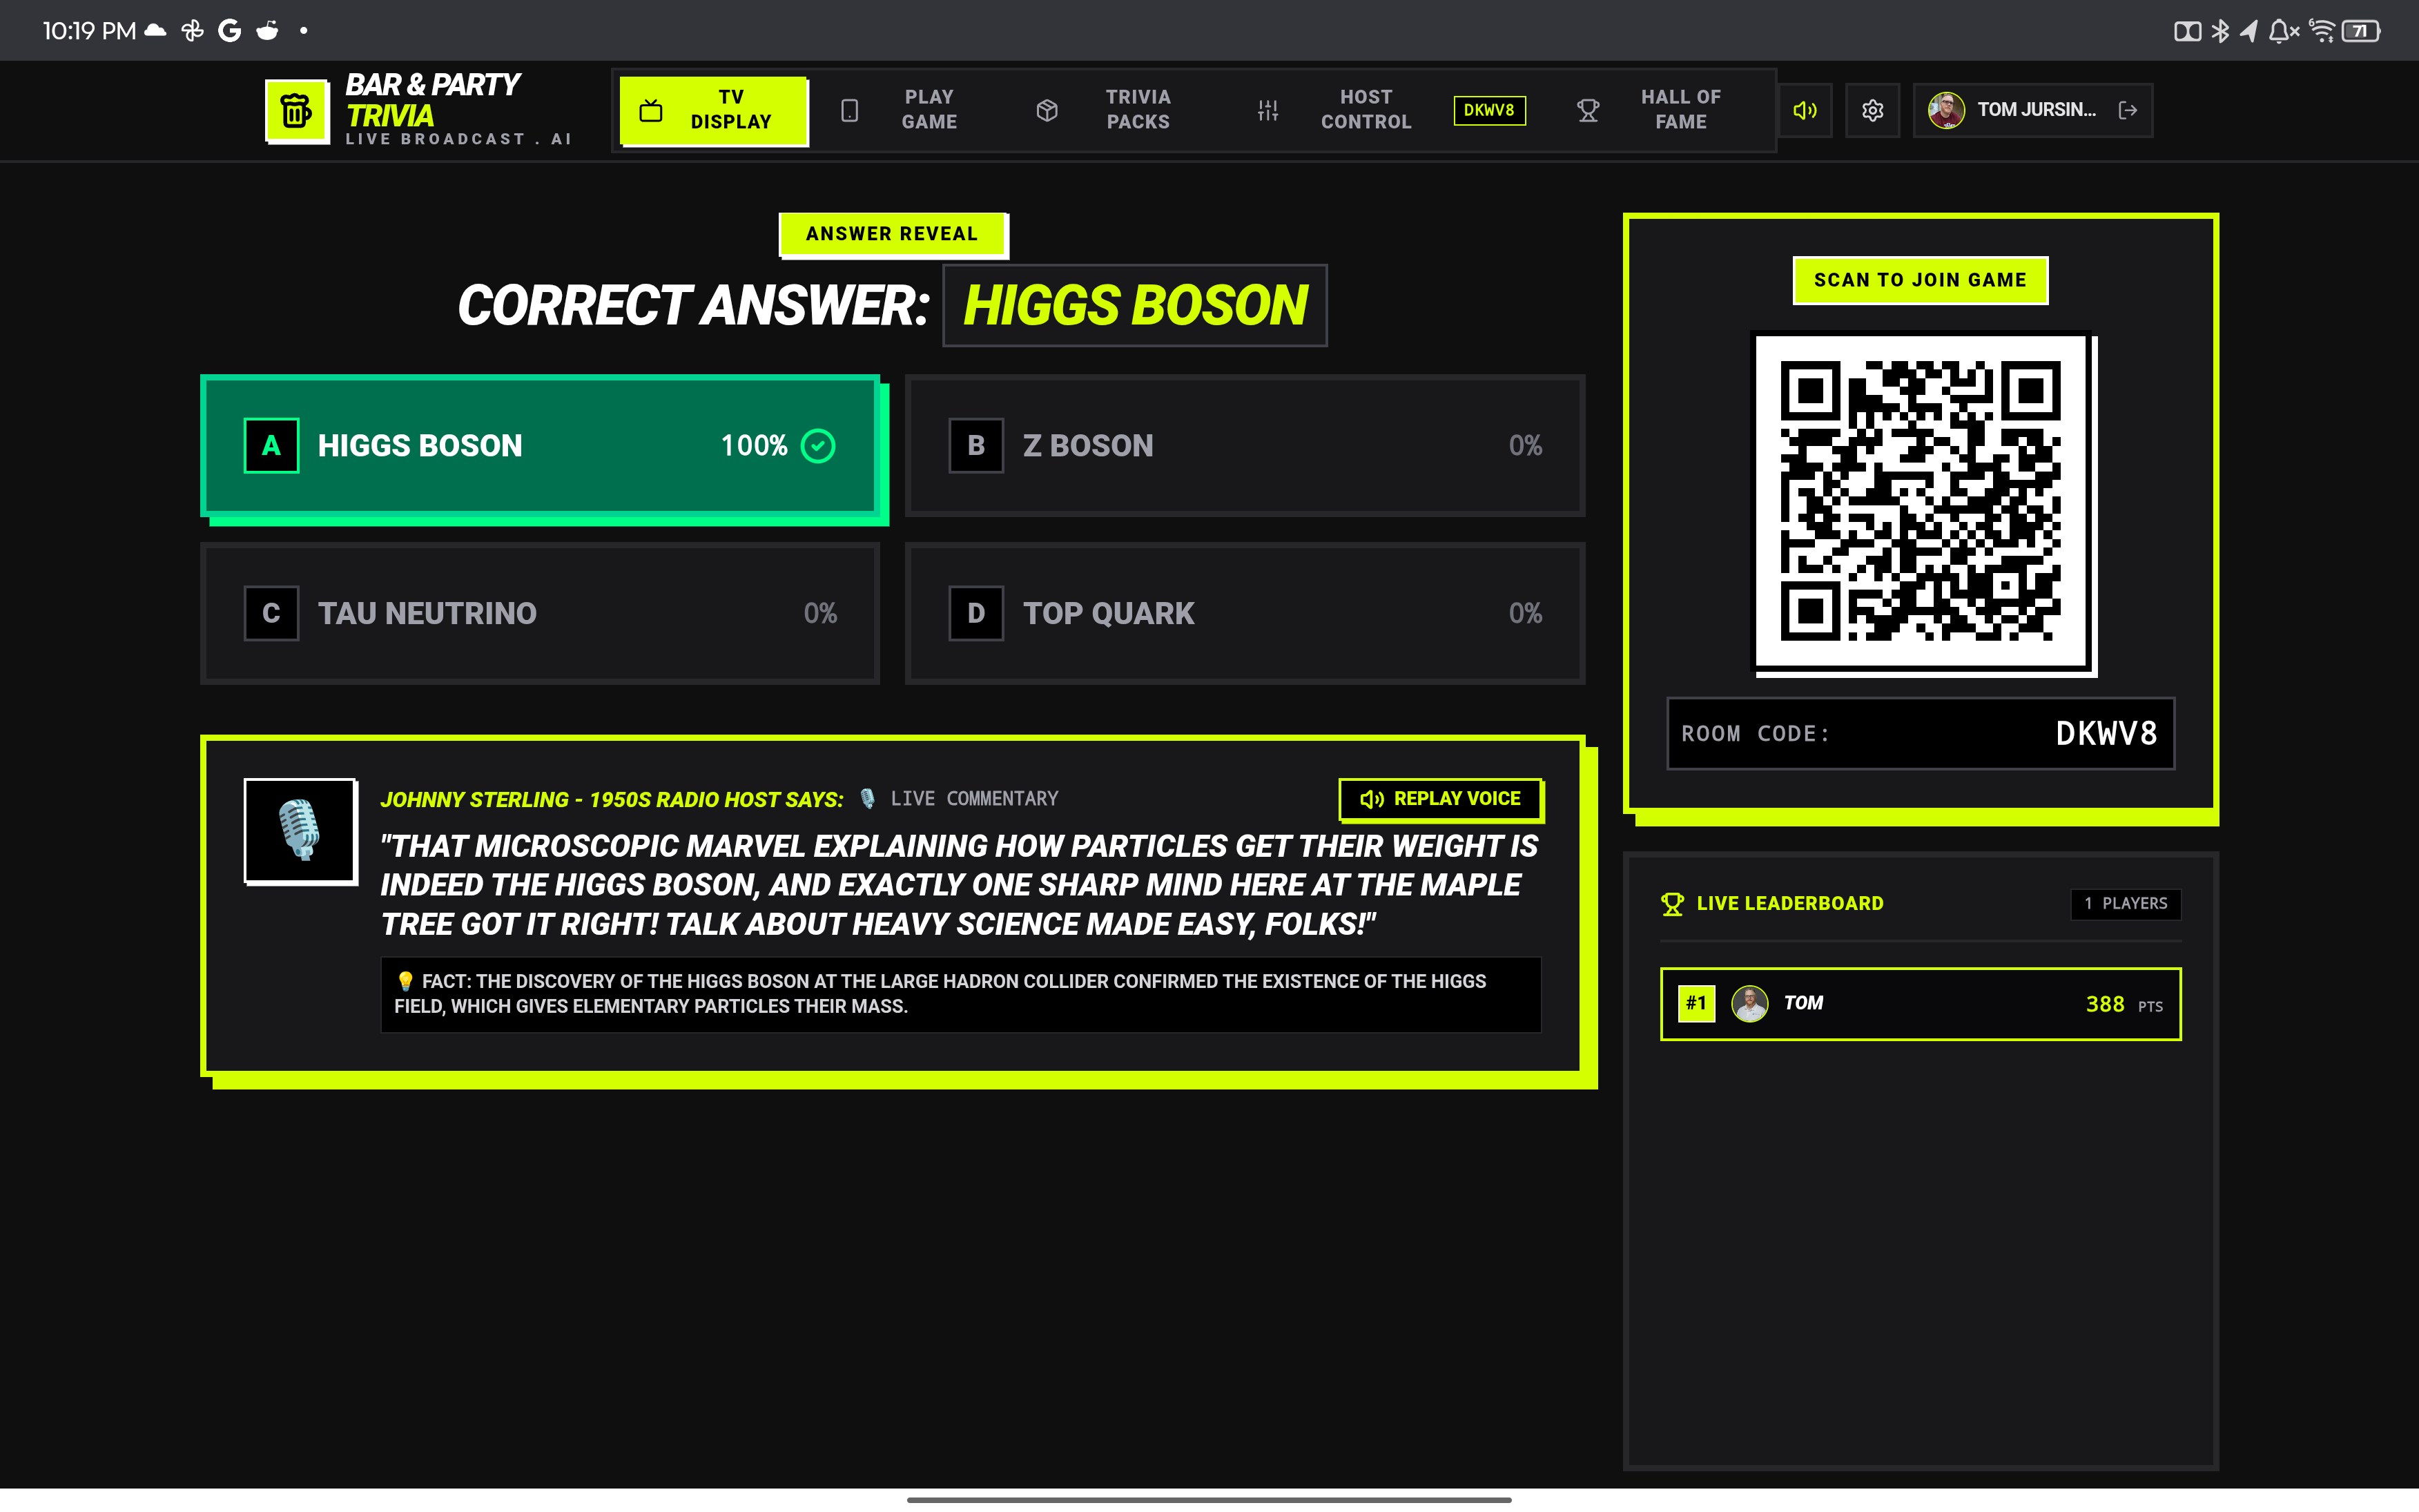Click the trophy icon beside Hall of Fame

click(x=1587, y=110)
